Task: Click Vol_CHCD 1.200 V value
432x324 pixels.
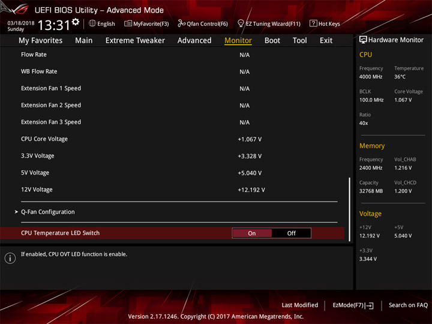Action: [403, 191]
